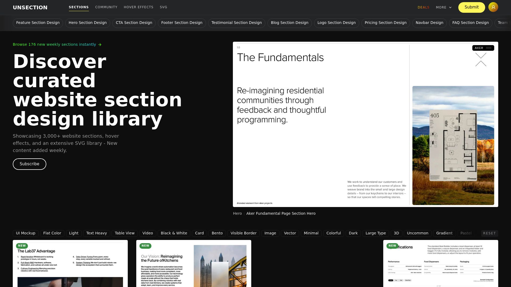Viewport: 511px width, 287px height.
Task: Enable the Light filter tag
Action: [74, 233]
